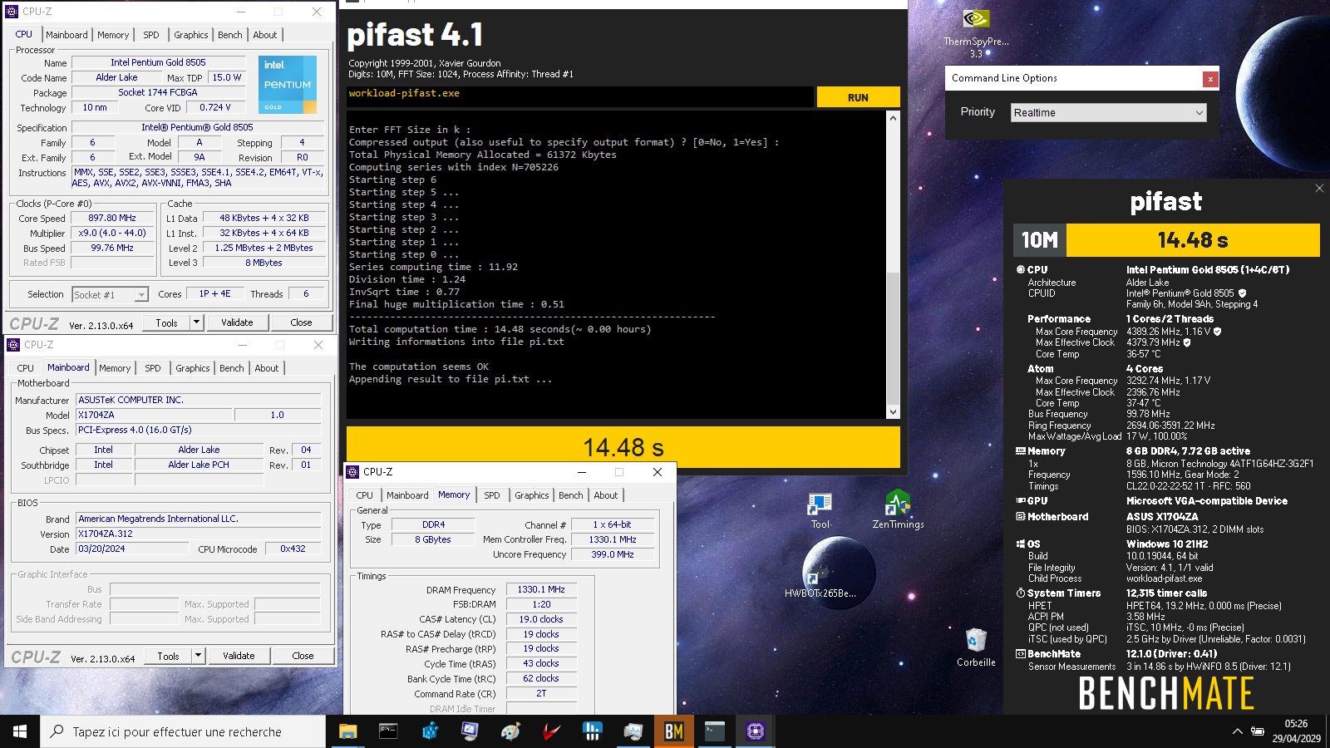This screenshot has width=1330, height=748.
Task: Expand the Tools arrow in top CPU-Z window
Action: tap(197, 322)
